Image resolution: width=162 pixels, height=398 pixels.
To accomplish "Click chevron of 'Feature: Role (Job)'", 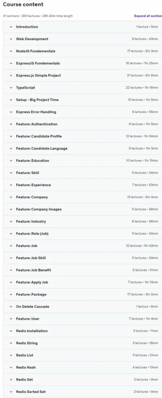I will pos(11,234).
